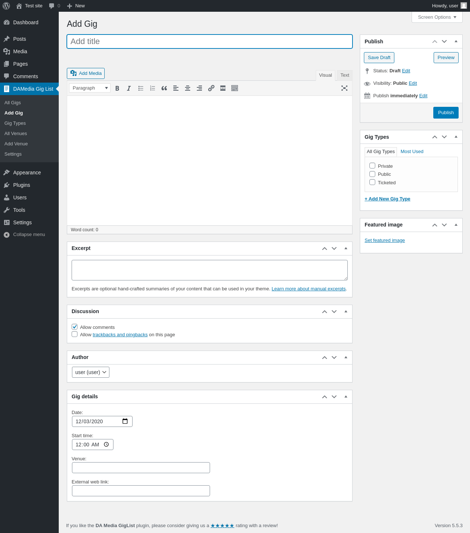The image size is (470, 533).
Task: Move Gig Types box up
Action: click(x=435, y=137)
